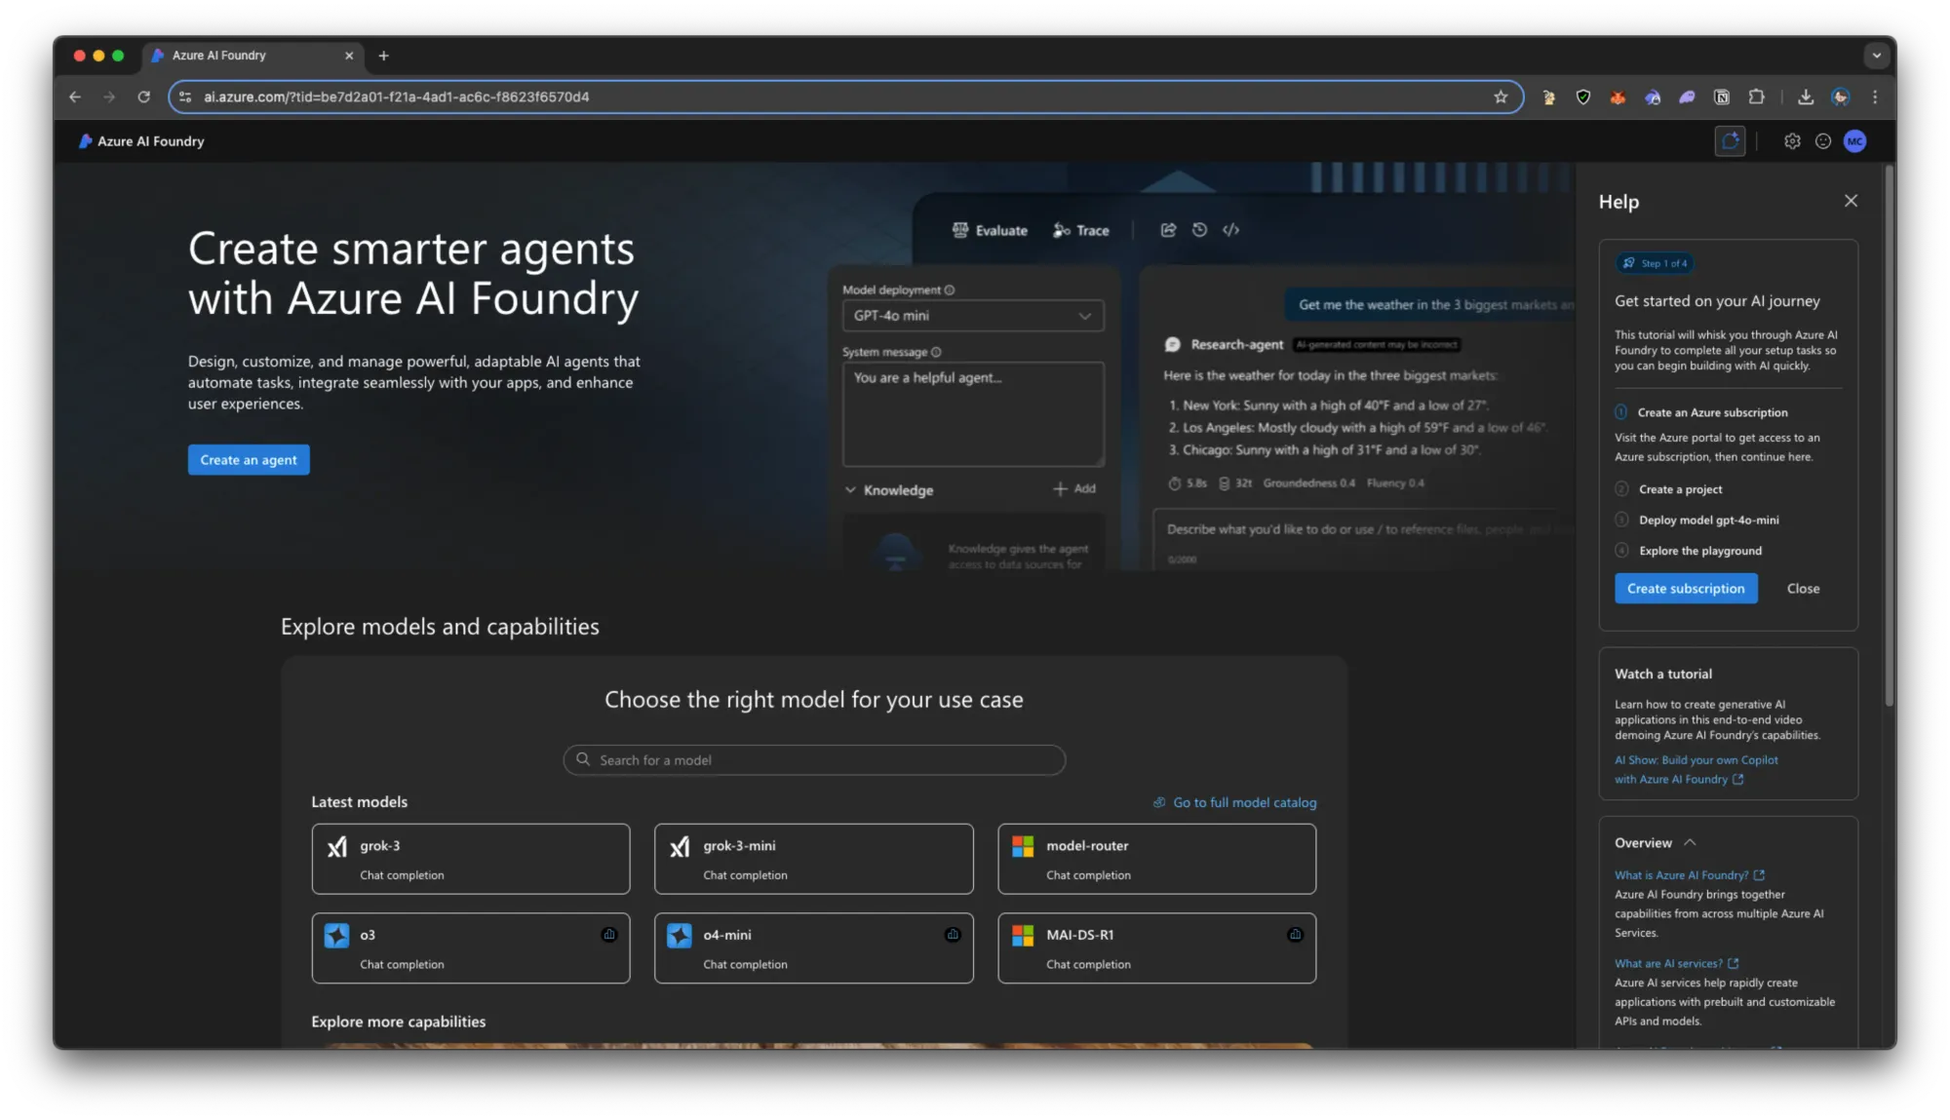Select the Deploy model gpt-4o-mini step

(x=1708, y=521)
